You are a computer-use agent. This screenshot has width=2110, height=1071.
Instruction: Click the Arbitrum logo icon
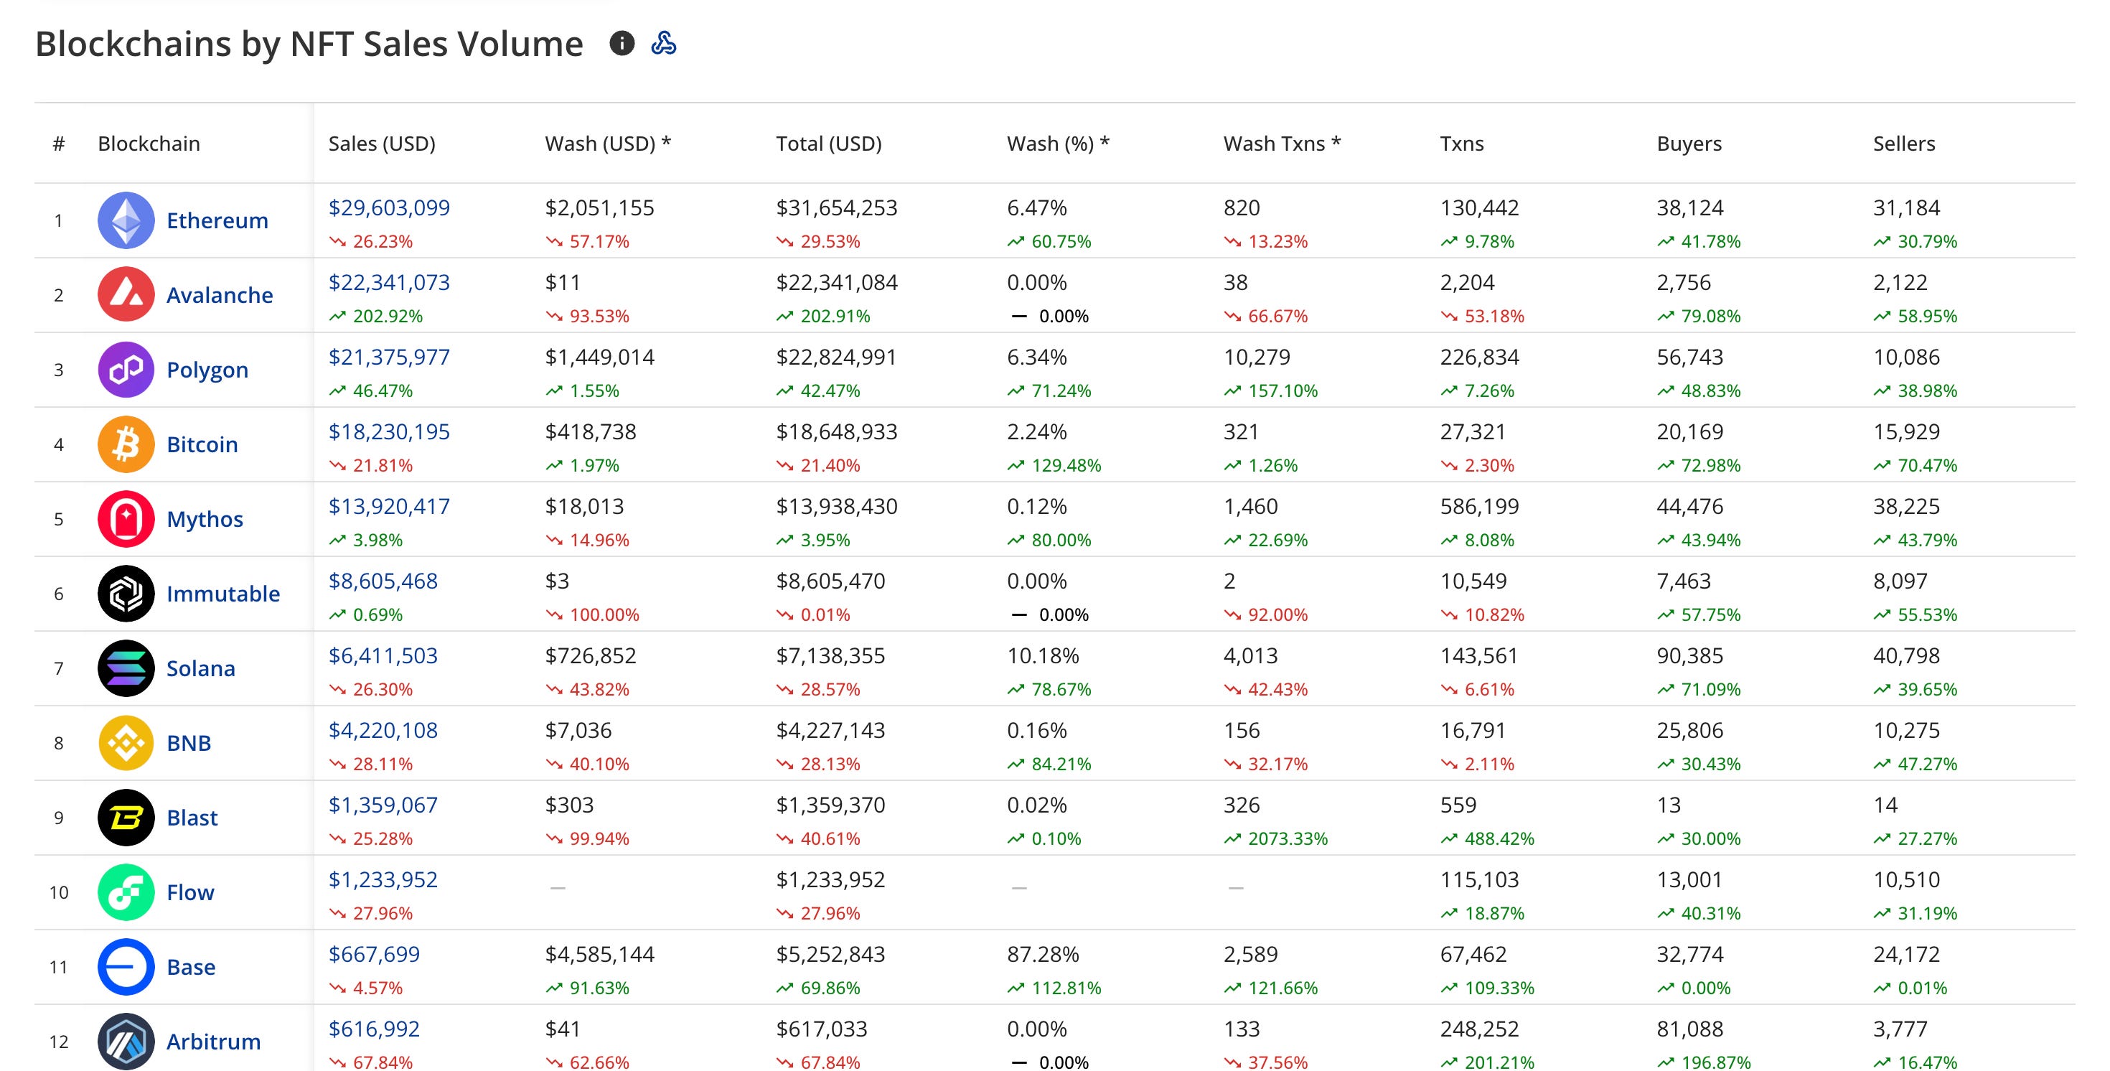[x=126, y=1042]
